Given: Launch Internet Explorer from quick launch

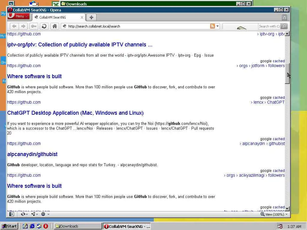Looking at the screenshot, I should click(32, 226).
